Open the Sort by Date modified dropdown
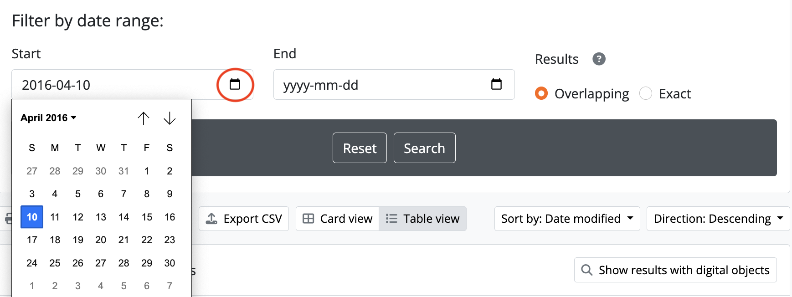The image size is (792, 297). [567, 219]
